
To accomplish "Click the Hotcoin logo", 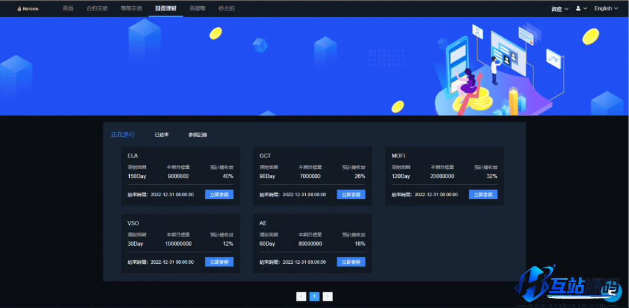I will click(x=28, y=9).
